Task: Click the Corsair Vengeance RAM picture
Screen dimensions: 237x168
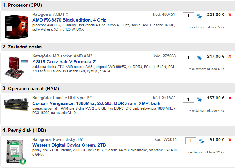Action: click(16, 104)
